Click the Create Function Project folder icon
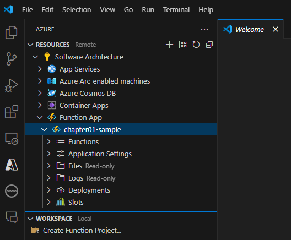This screenshot has height=240, width=291. coord(35,230)
